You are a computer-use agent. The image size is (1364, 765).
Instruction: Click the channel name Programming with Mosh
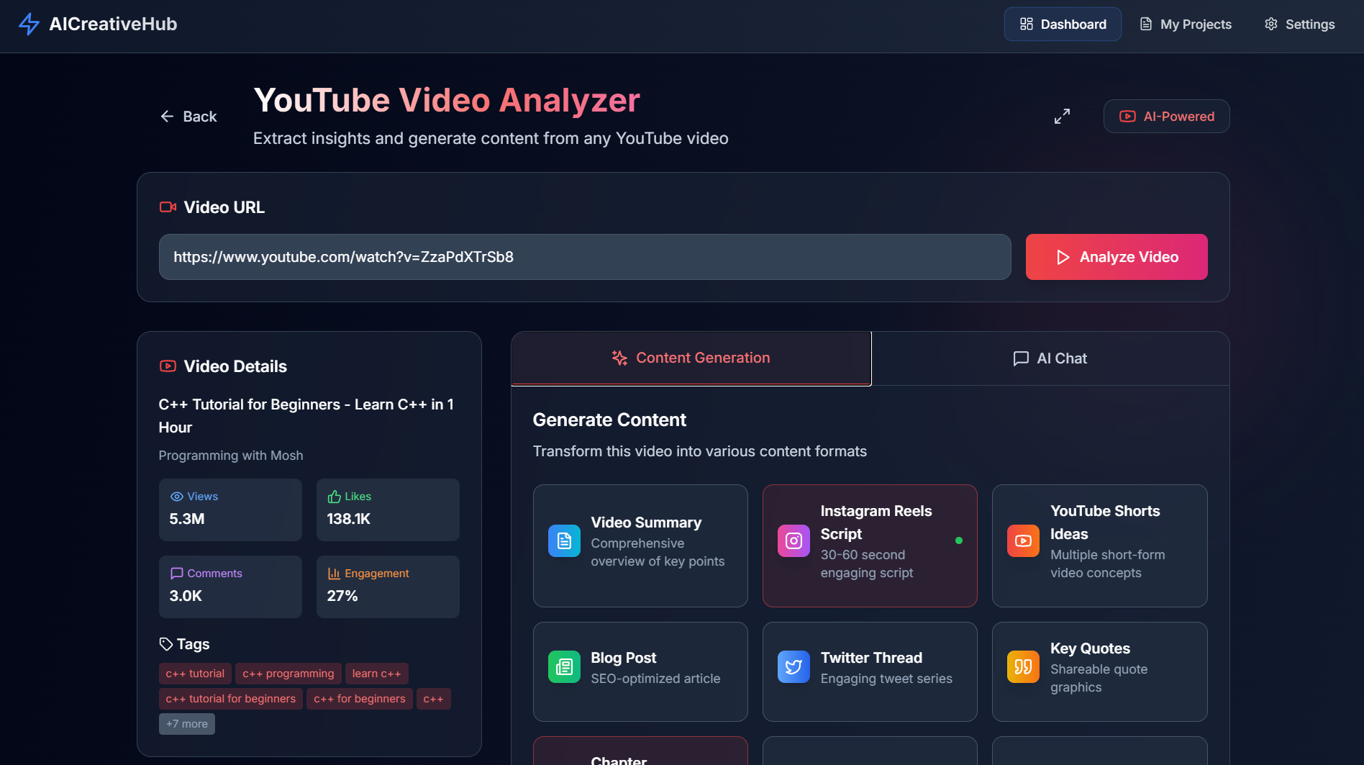pos(231,456)
